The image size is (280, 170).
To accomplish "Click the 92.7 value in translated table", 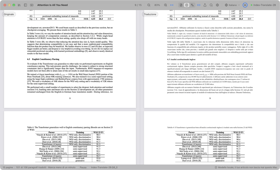I will click(x=239, y=156).
